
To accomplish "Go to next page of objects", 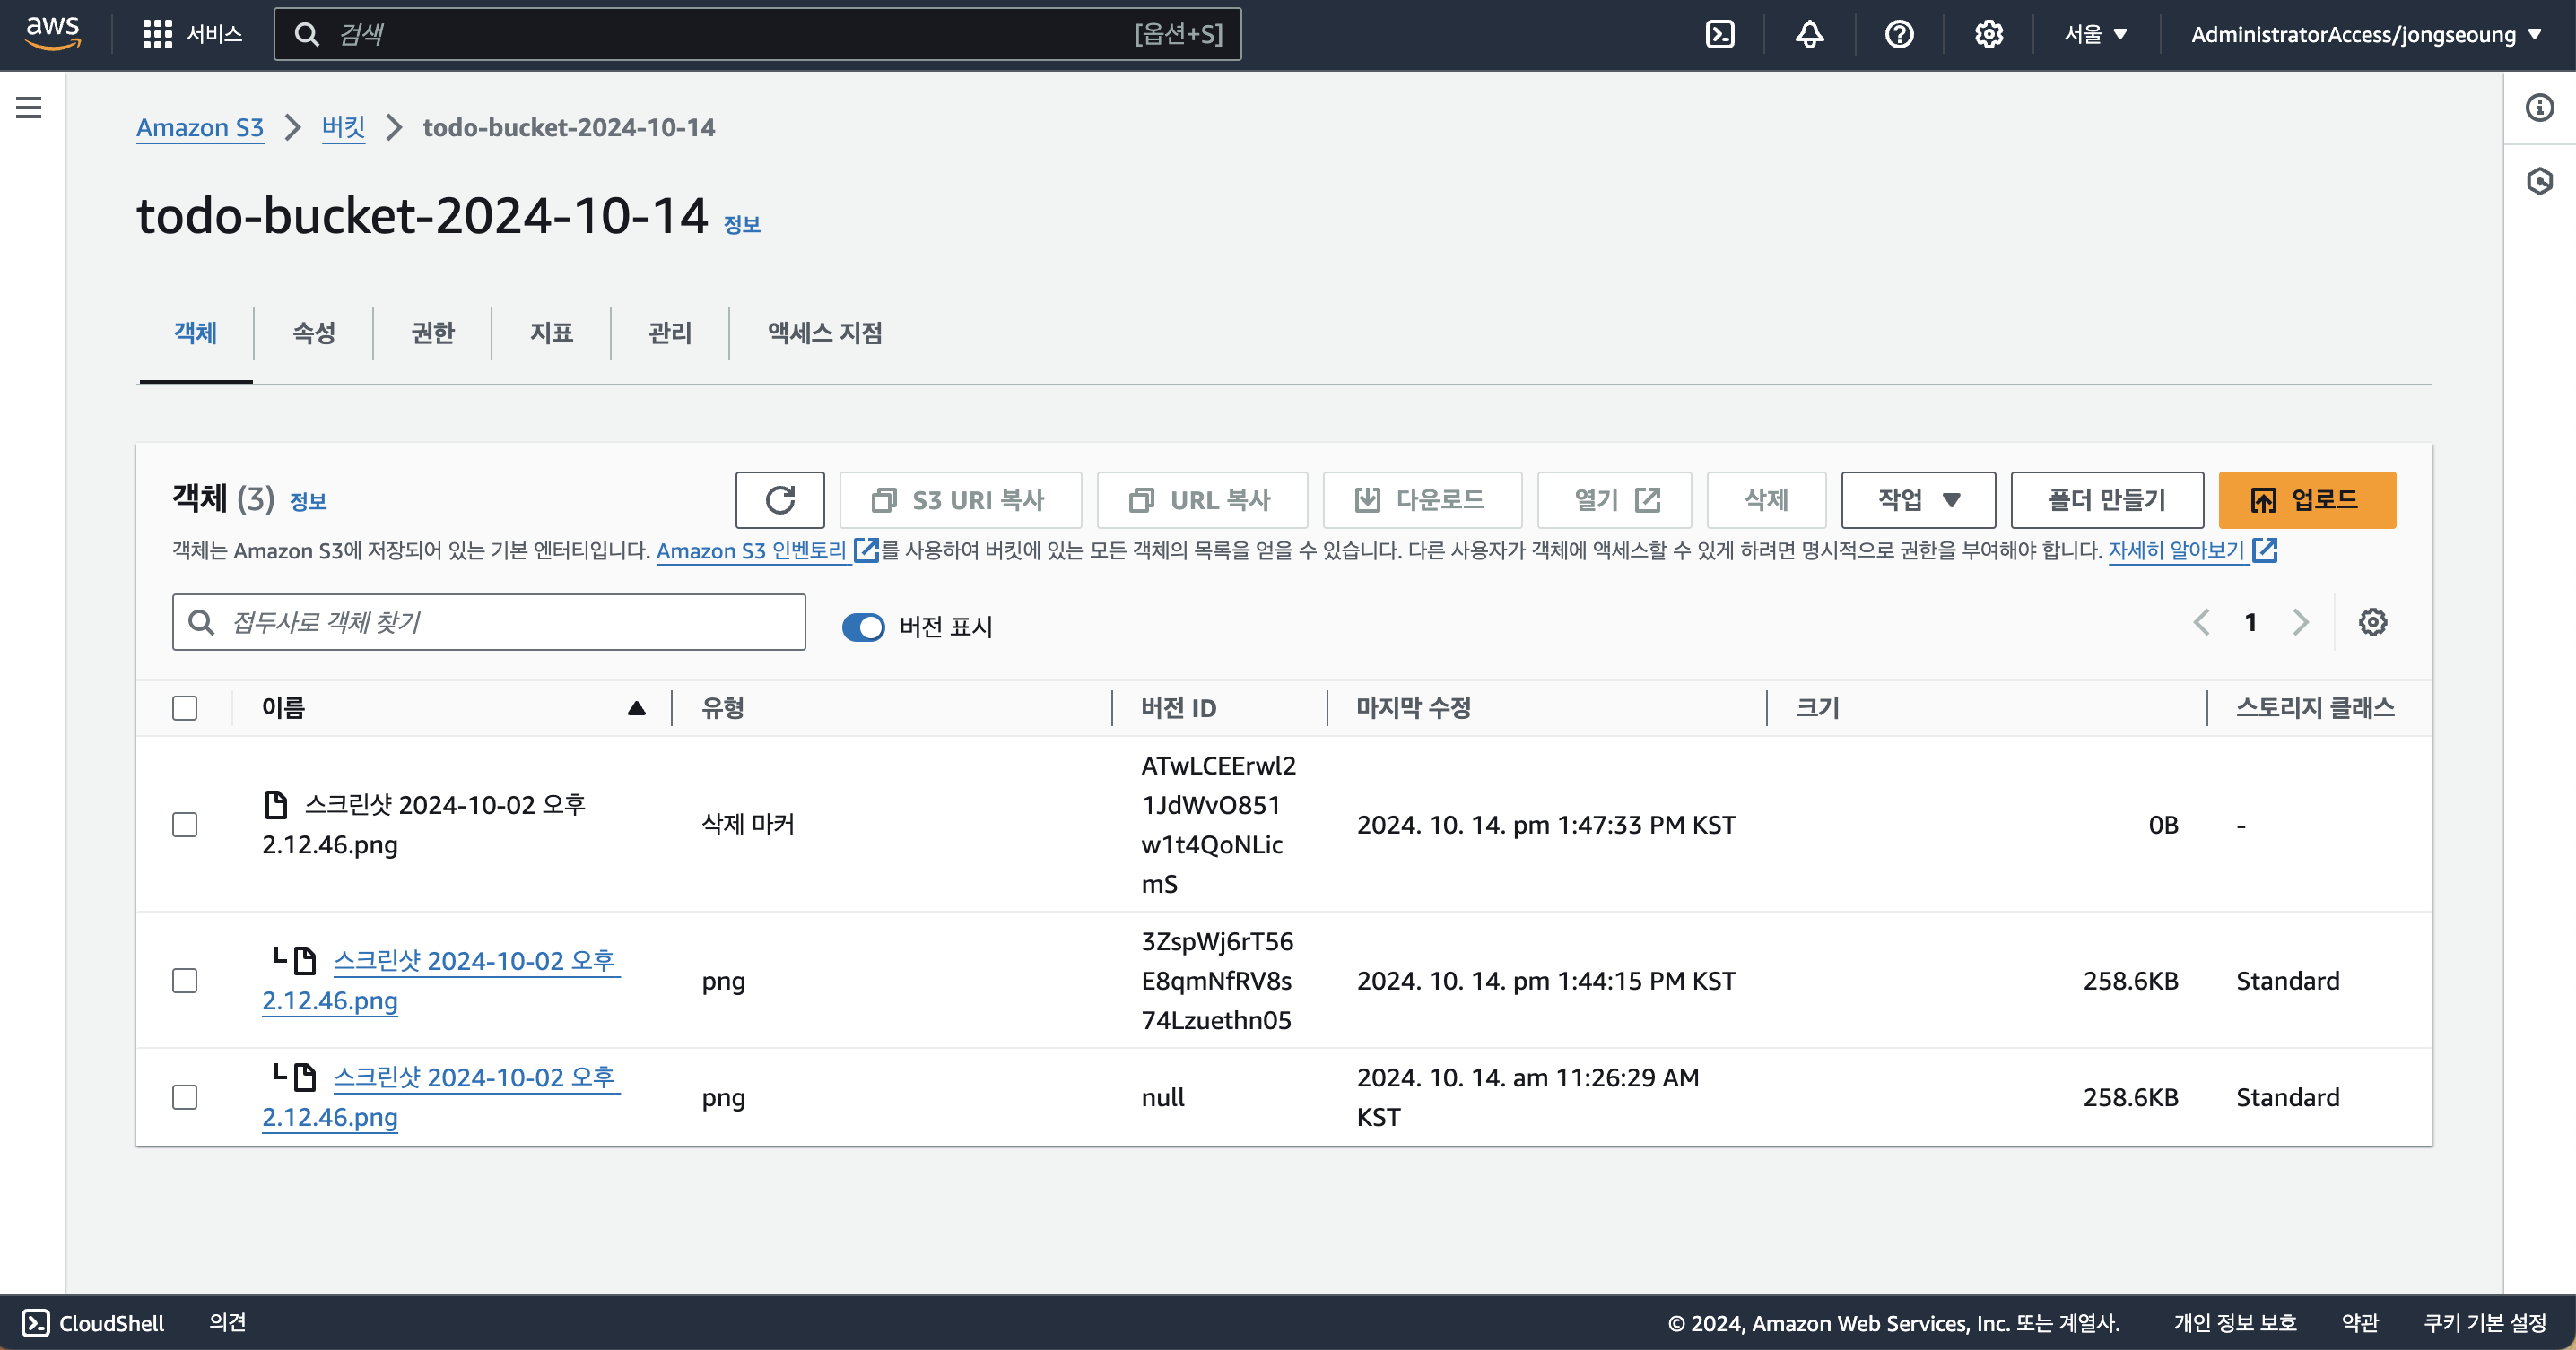I will tap(2300, 621).
